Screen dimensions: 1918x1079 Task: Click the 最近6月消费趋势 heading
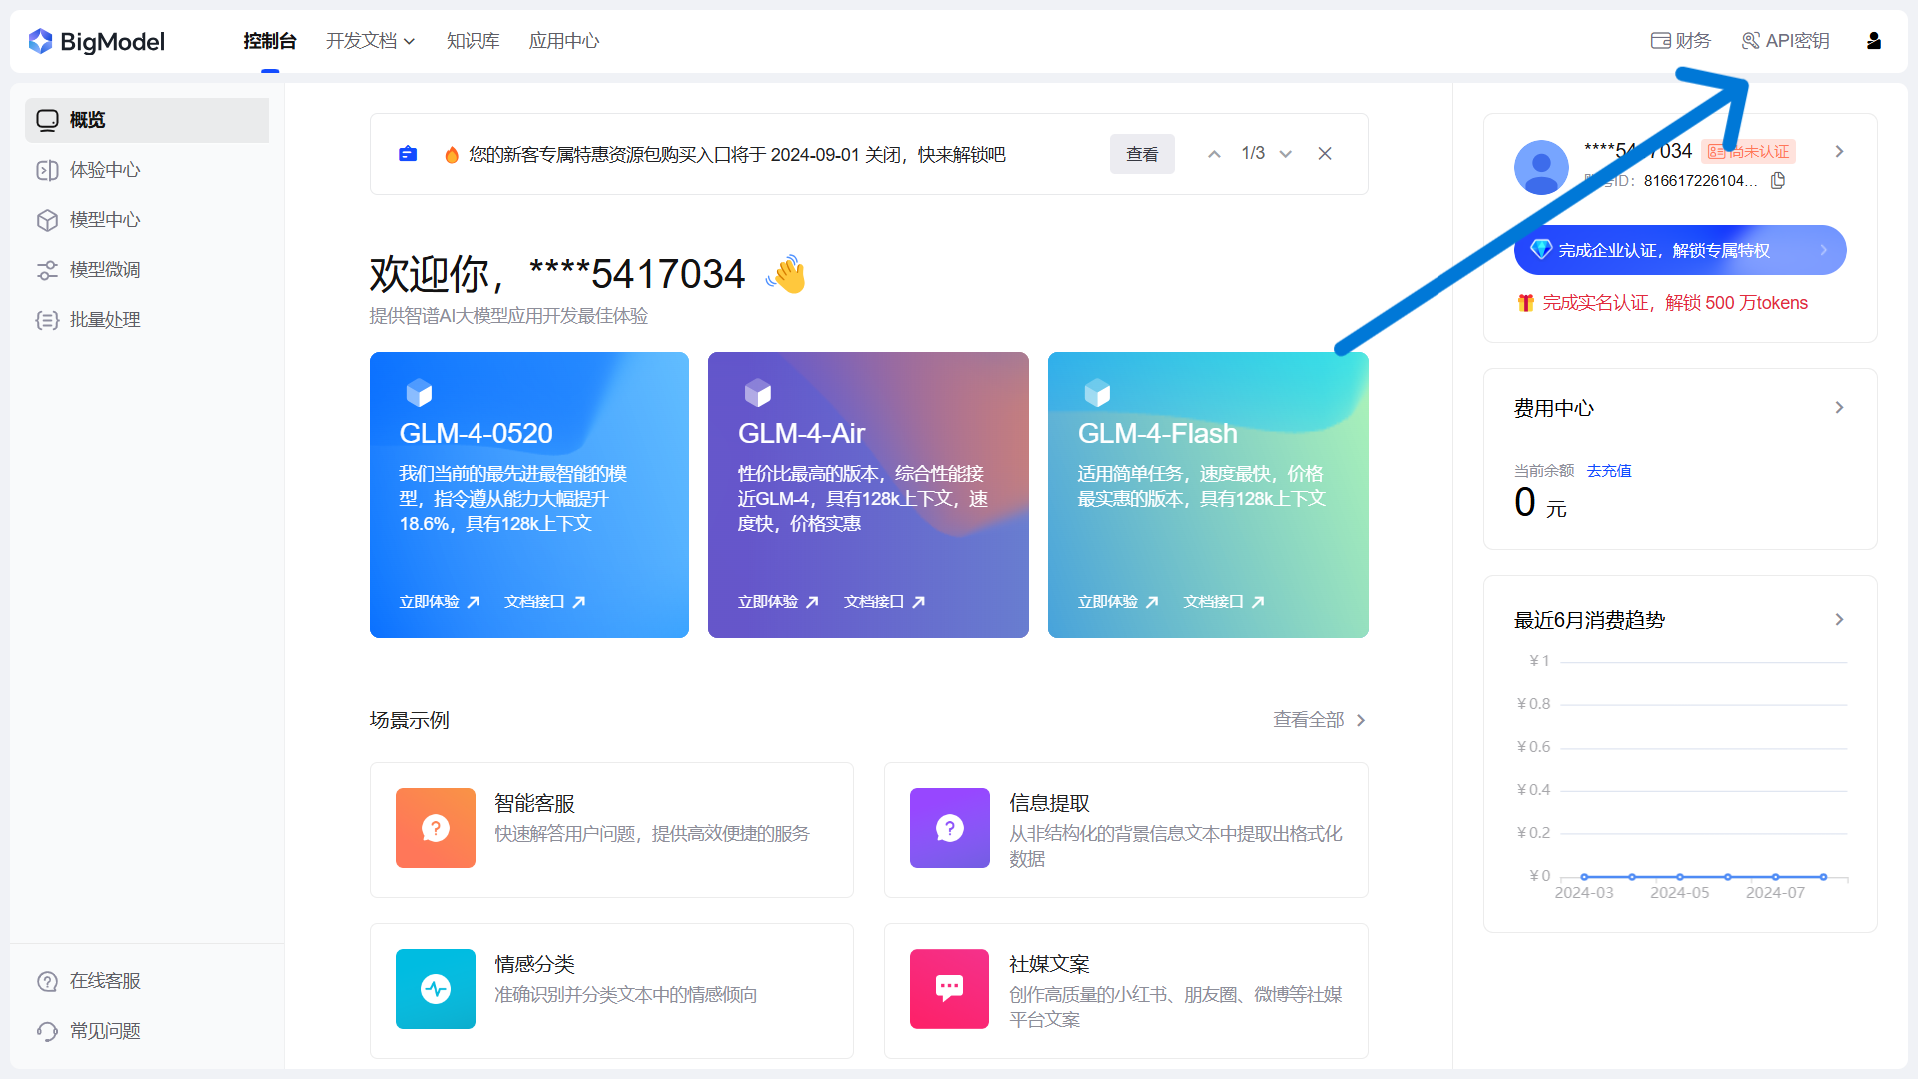coord(1590,620)
